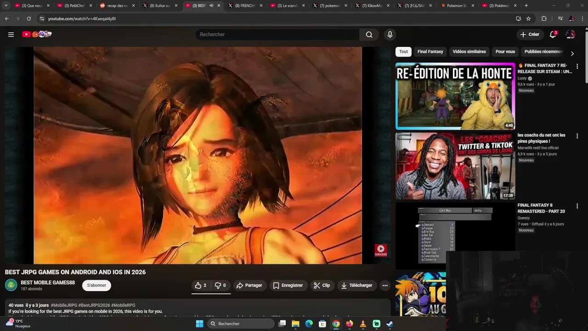Click the Créer create button
This screenshot has width=588, height=331.
pyautogui.click(x=530, y=34)
